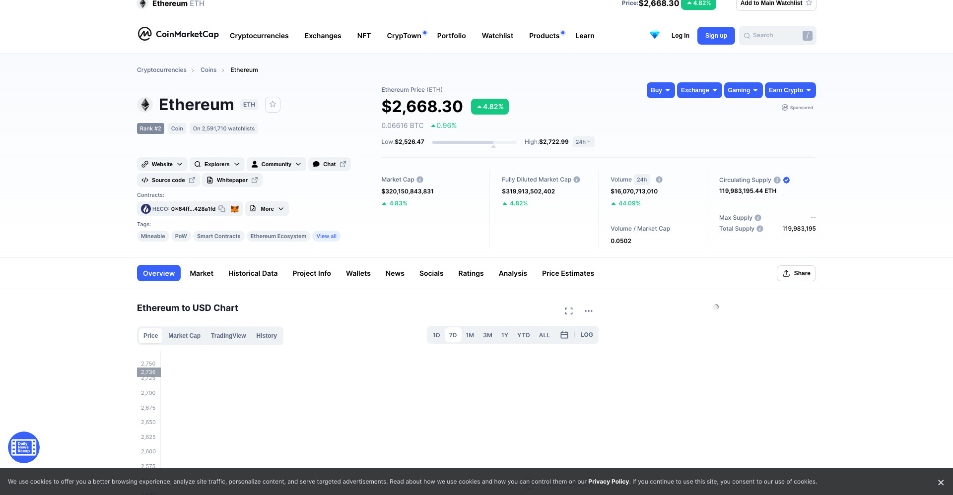This screenshot has width=953, height=495.
Task: Expand the Website dropdown
Action: click(162, 164)
